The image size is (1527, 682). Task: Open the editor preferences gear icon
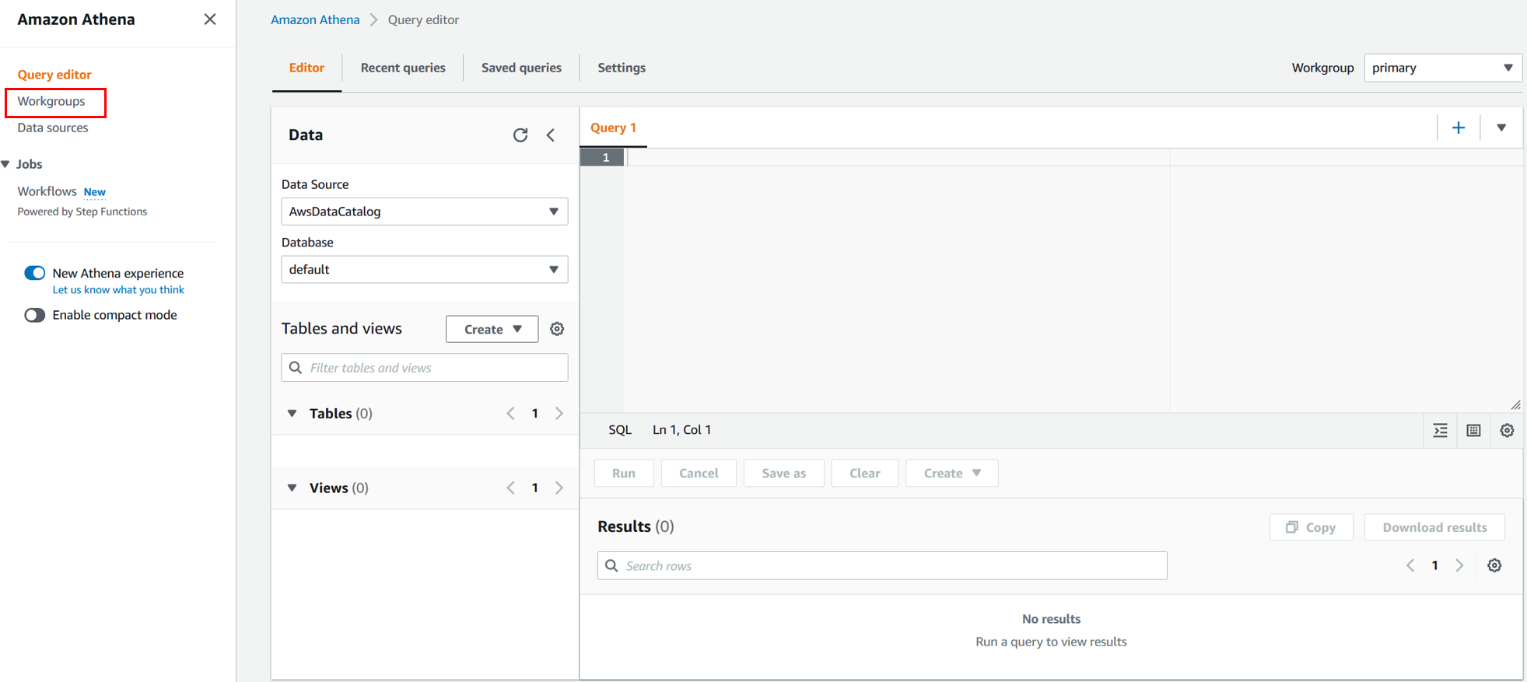(1507, 431)
